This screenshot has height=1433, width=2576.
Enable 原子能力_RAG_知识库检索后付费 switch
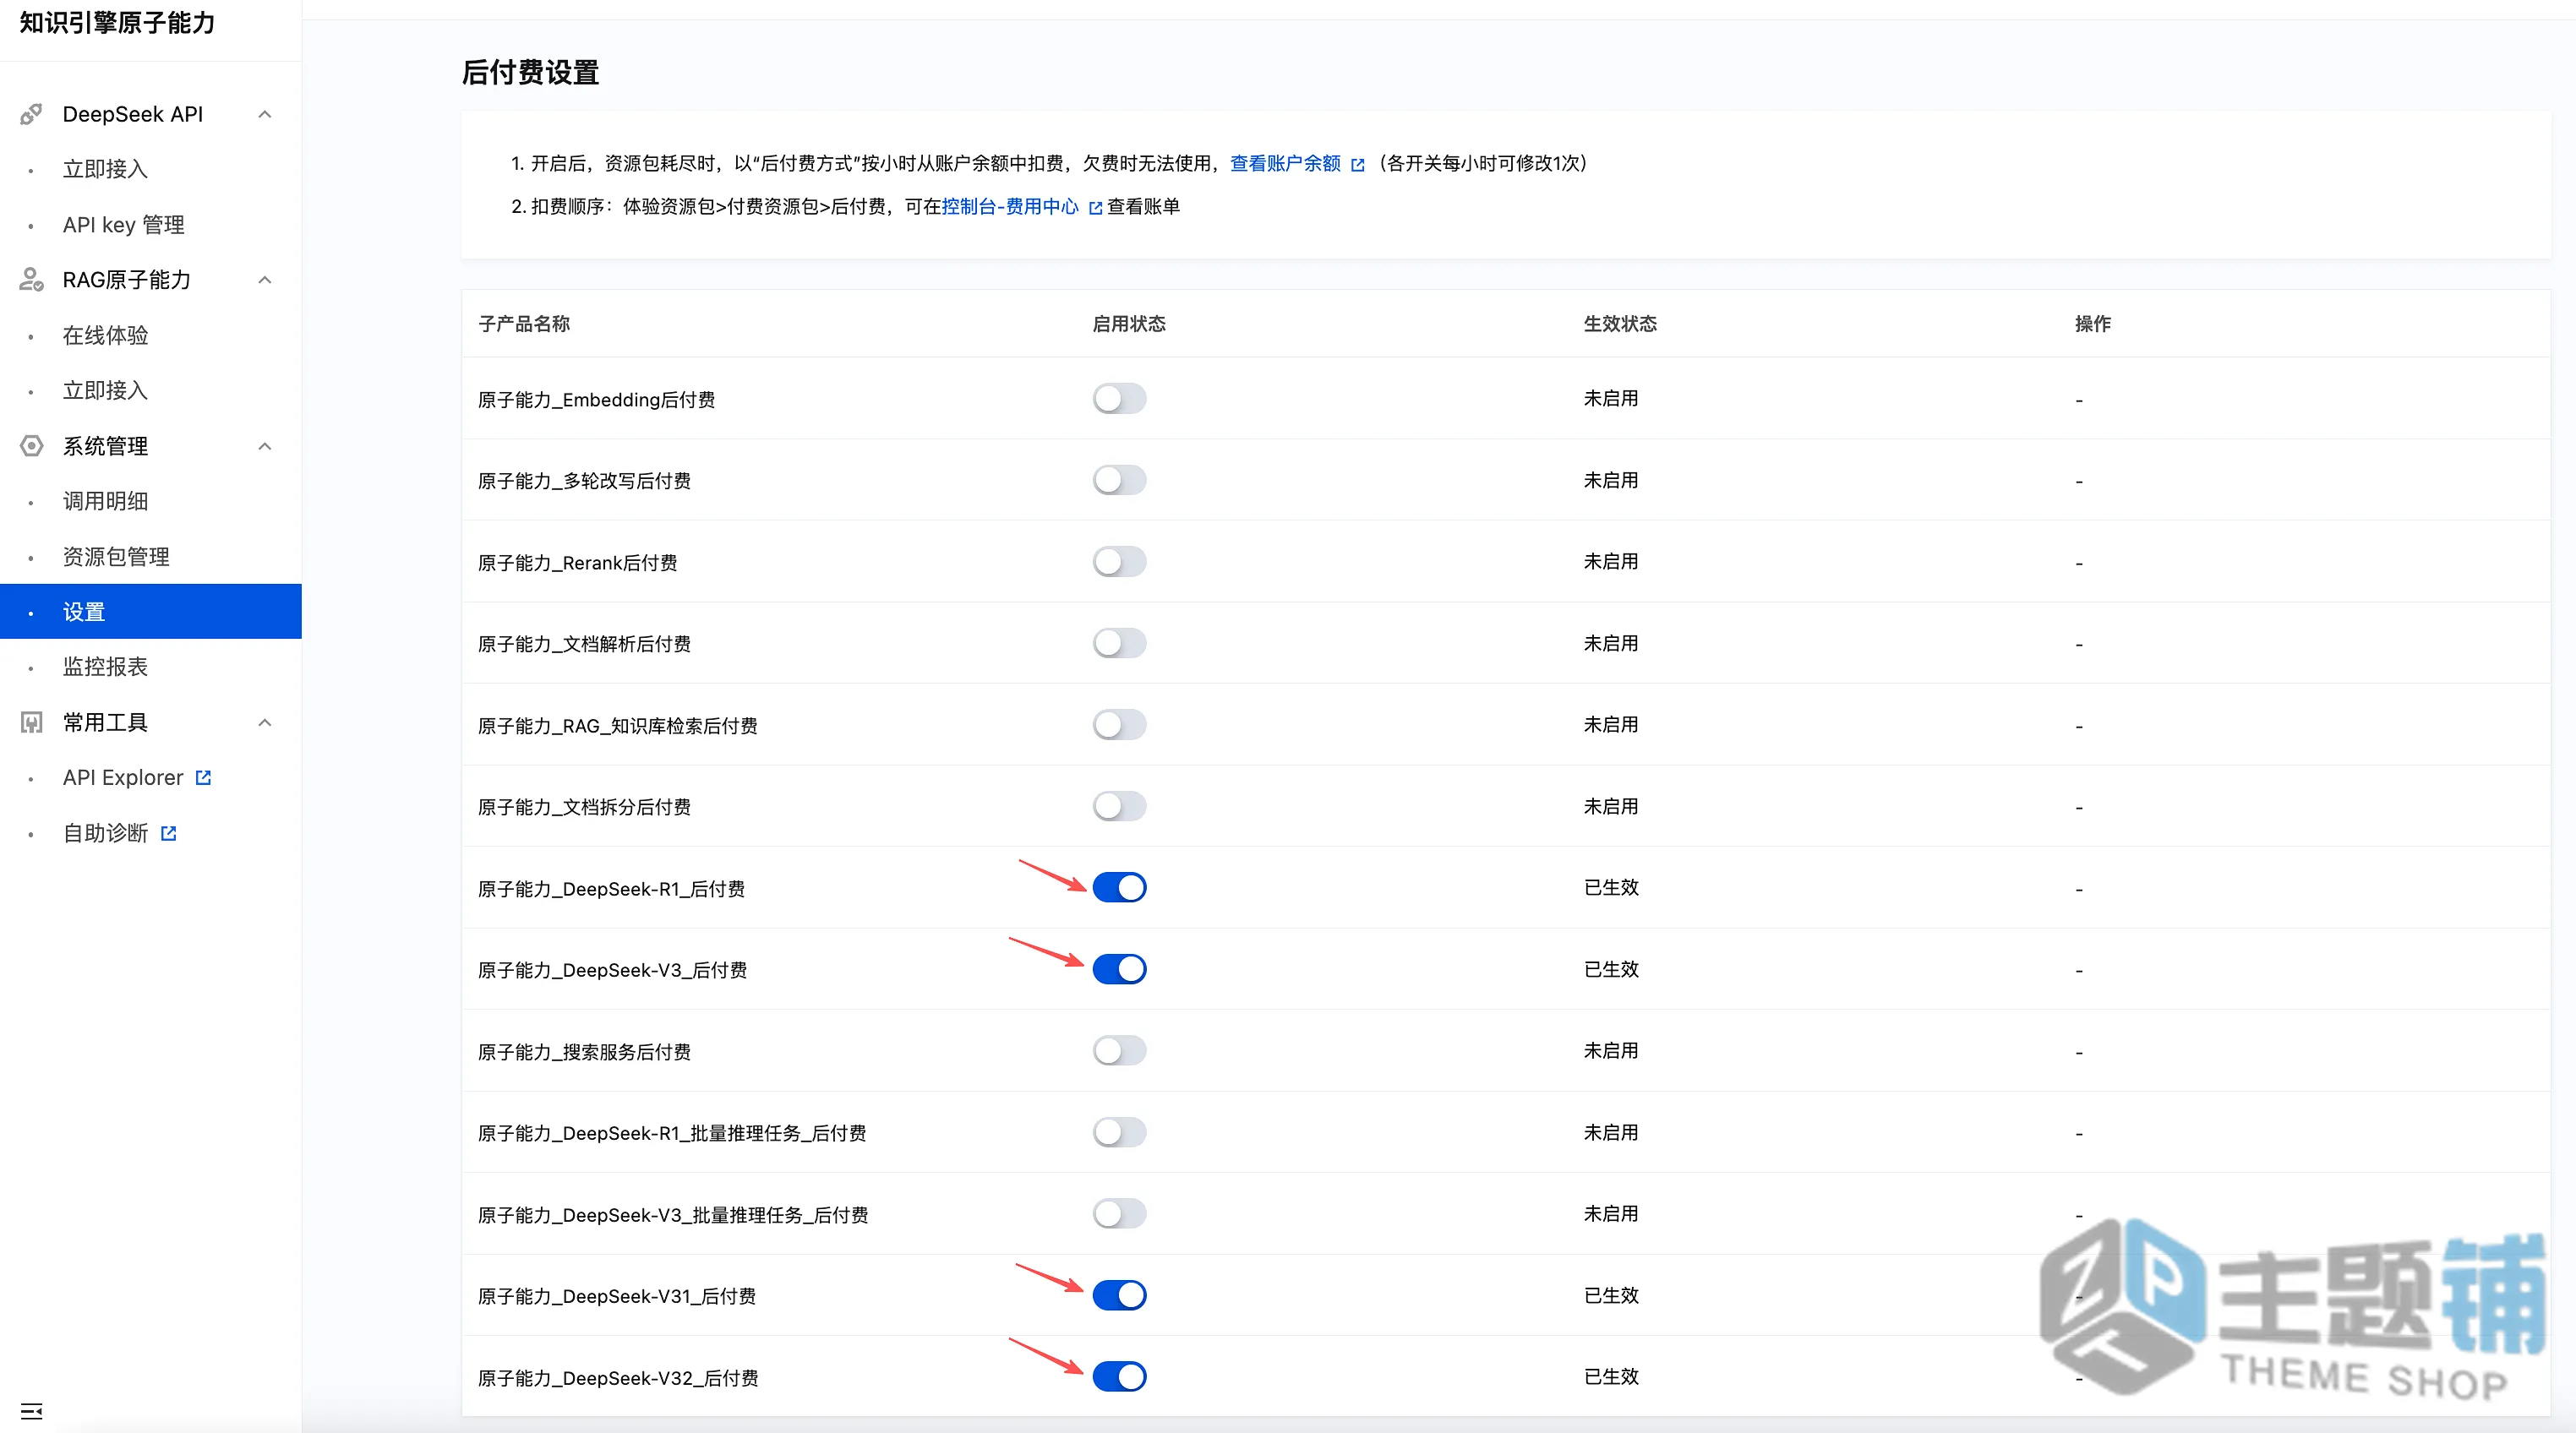[1119, 725]
